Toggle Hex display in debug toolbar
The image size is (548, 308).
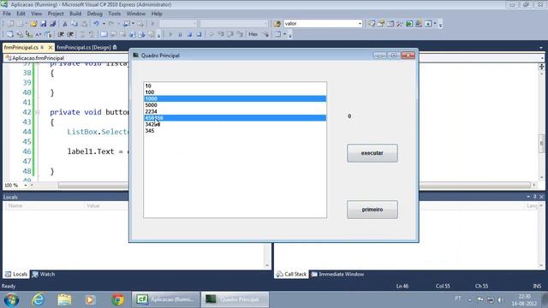(253, 34)
